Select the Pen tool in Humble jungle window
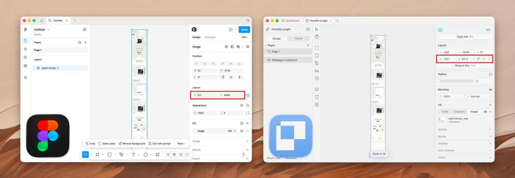 317,63
